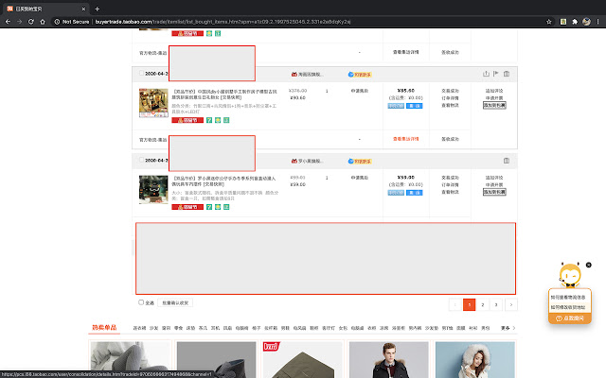The image size is (606, 378).
Task: Open the recommended fur-hood coat woman thumbnail
Action: [x=475, y=359]
